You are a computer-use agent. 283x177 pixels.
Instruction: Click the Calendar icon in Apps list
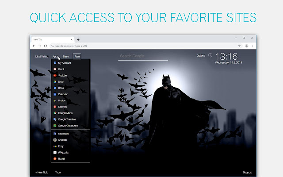coord(55,94)
